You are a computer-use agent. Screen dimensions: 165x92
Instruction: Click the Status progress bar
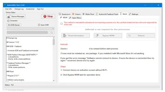[82, 87]
